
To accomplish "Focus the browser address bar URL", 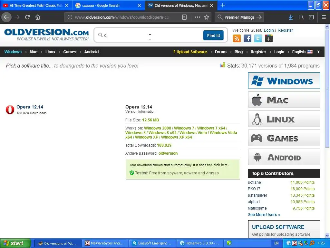I will pyautogui.click(x=121, y=17).
